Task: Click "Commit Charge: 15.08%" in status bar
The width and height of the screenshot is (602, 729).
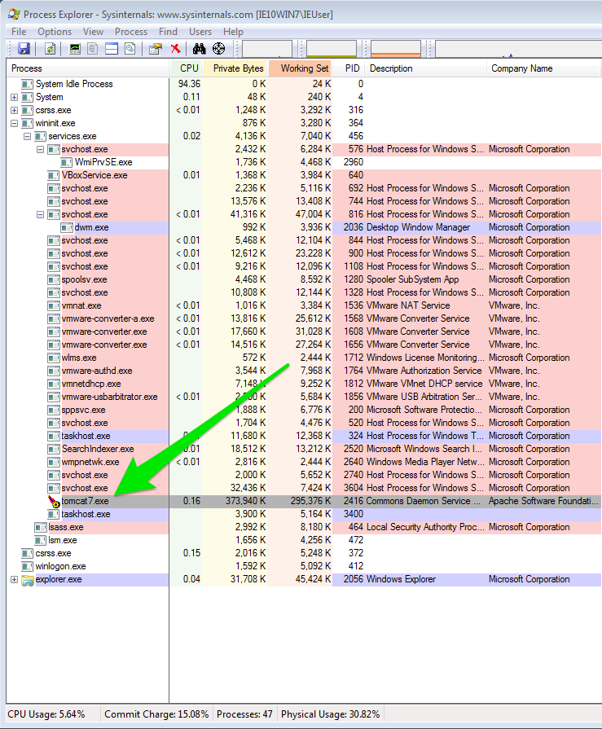Action: coord(156,714)
